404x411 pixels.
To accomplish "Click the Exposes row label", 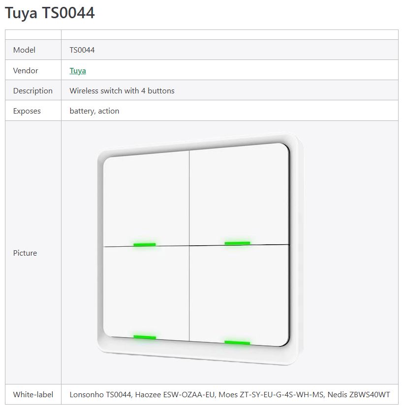I will (27, 111).
